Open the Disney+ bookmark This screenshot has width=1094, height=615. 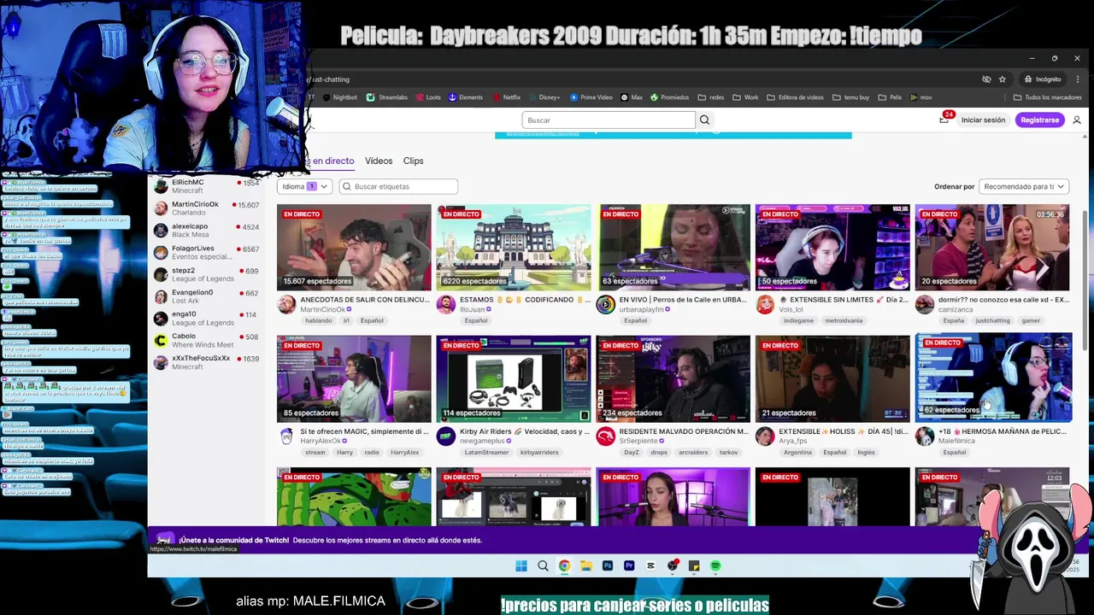[x=544, y=97]
